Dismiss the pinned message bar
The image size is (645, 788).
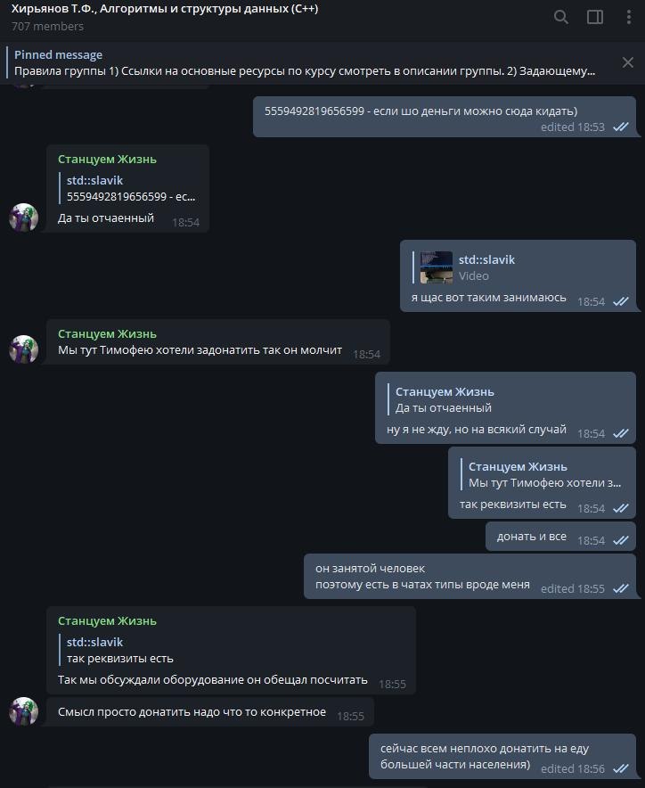point(627,62)
